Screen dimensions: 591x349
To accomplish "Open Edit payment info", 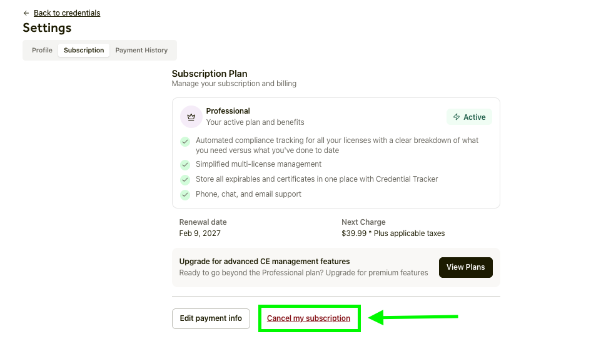I will pos(211,318).
